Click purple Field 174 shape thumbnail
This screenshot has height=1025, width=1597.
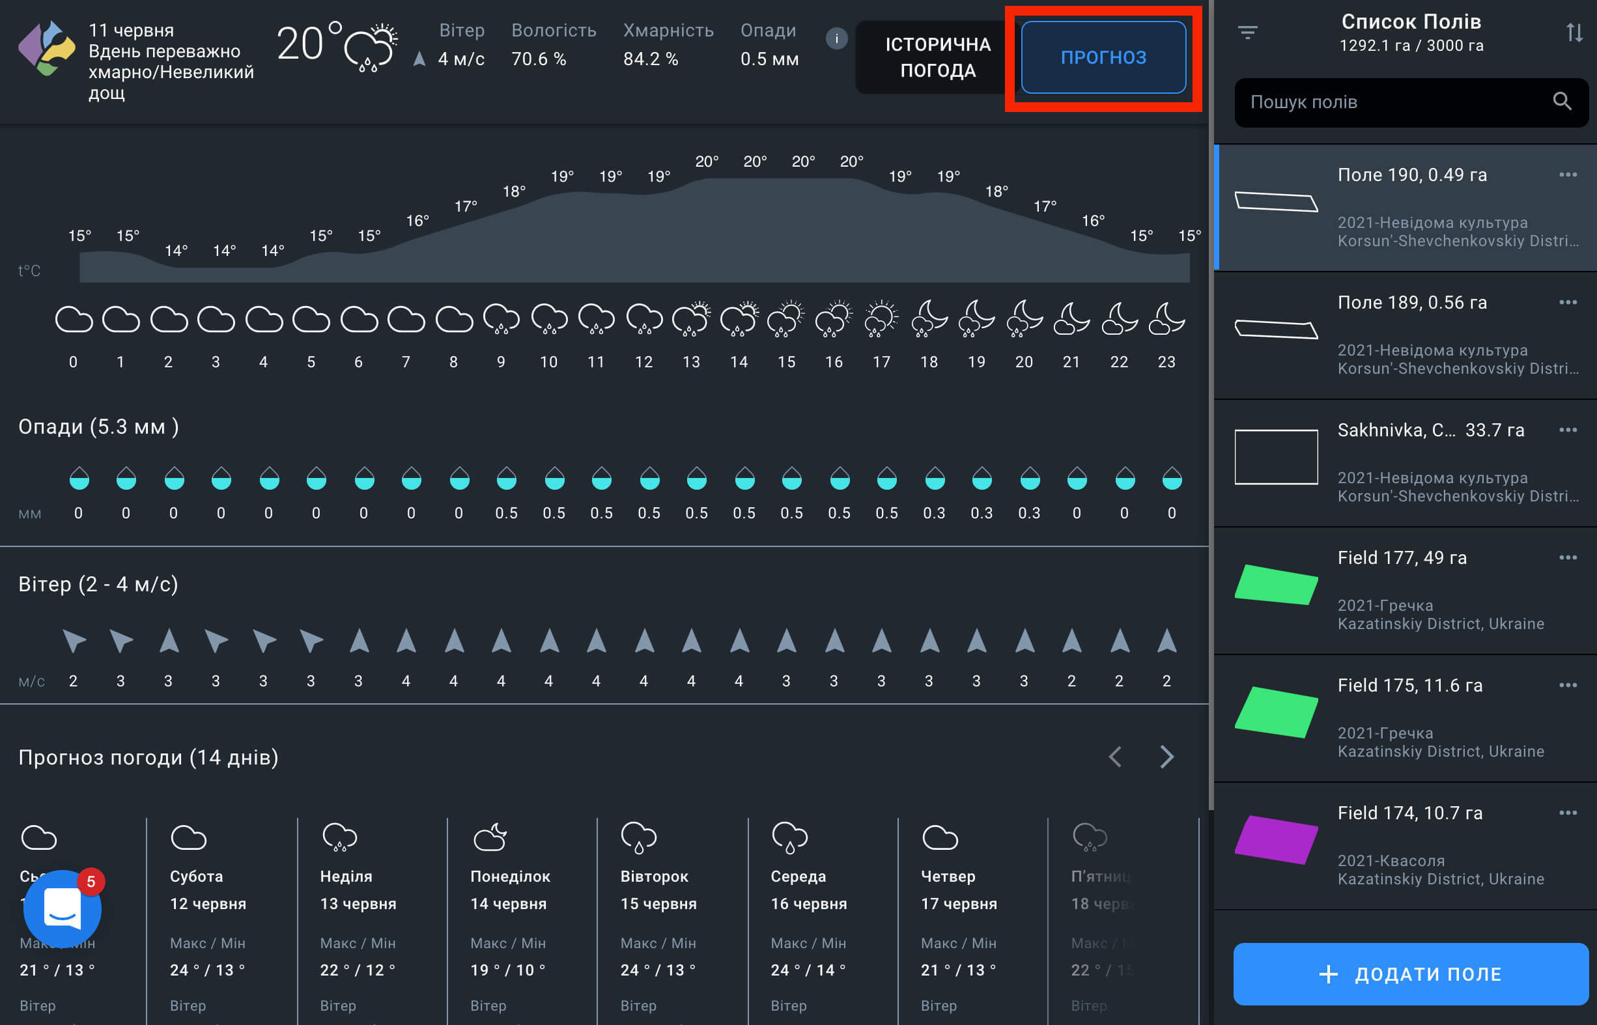pyautogui.click(x=1275, y=840)
